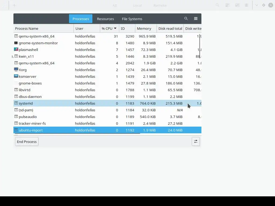
Task: Click CPU value 31 for qemu
Action: [116, 36]
